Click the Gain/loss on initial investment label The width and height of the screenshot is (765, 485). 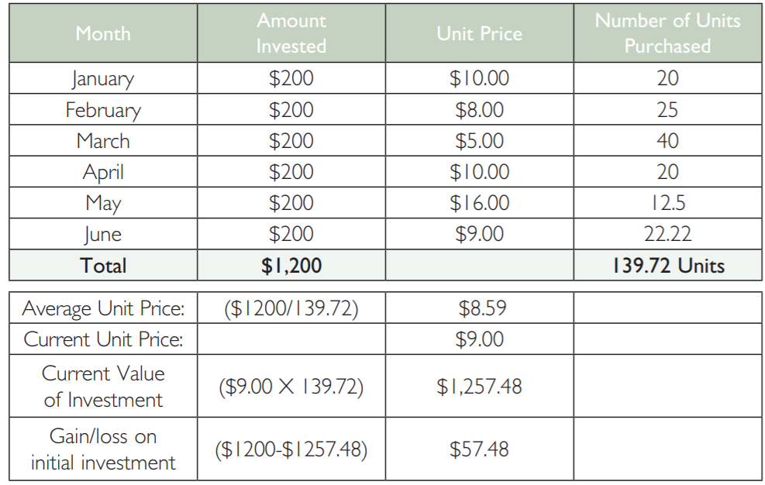(103, 449)
